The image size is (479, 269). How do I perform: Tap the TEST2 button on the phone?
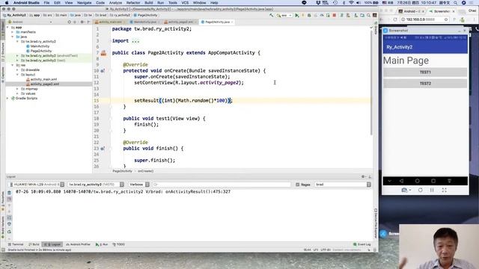[x=425, y=83]
